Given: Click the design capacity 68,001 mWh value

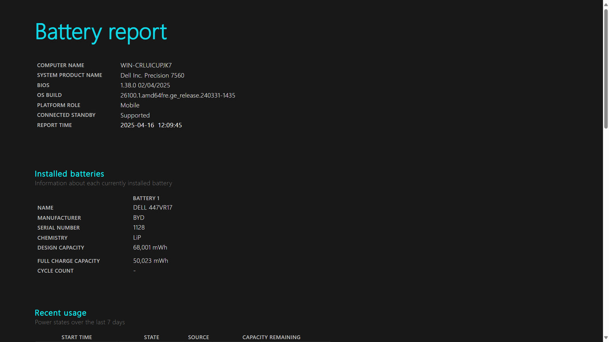Looking at the screenshot, I should (x=150, y=247).
